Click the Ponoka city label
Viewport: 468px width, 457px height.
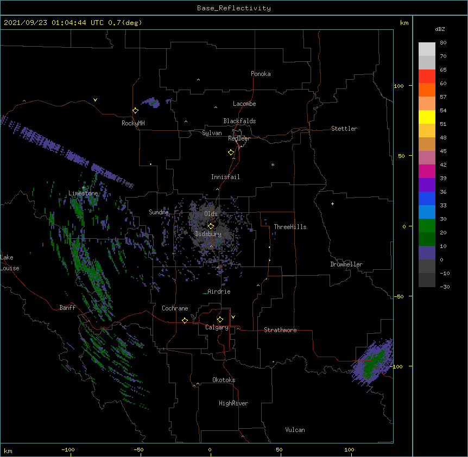261,74
